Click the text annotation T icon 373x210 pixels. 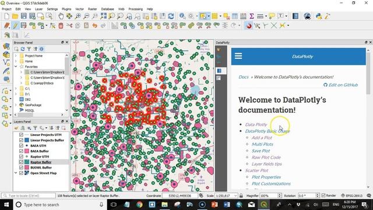281,16
